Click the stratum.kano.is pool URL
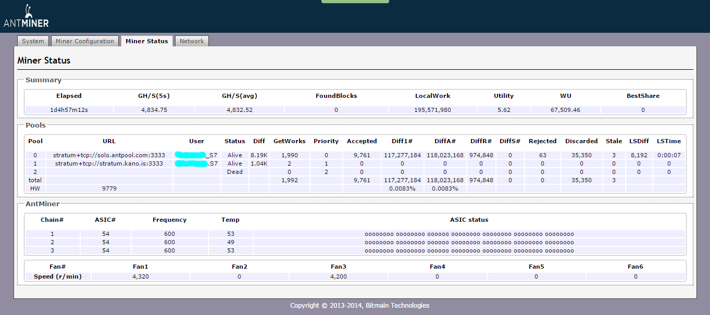Viewport: 710px width, 315px height. 109,163
